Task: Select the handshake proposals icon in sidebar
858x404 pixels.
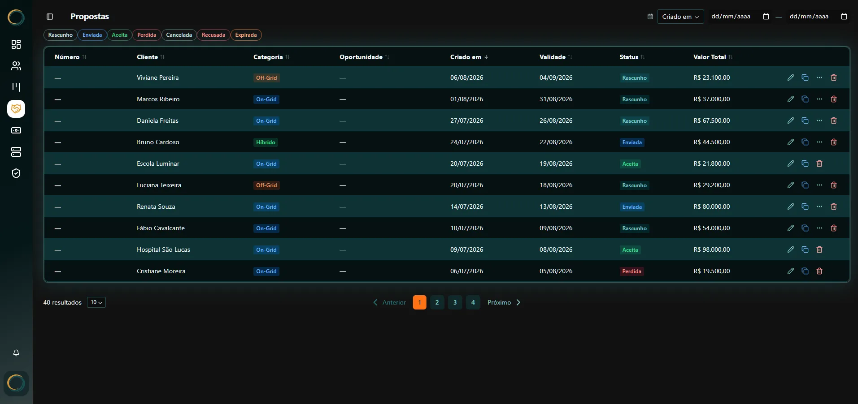Action: pyautogui.click(x=16, y=109)
